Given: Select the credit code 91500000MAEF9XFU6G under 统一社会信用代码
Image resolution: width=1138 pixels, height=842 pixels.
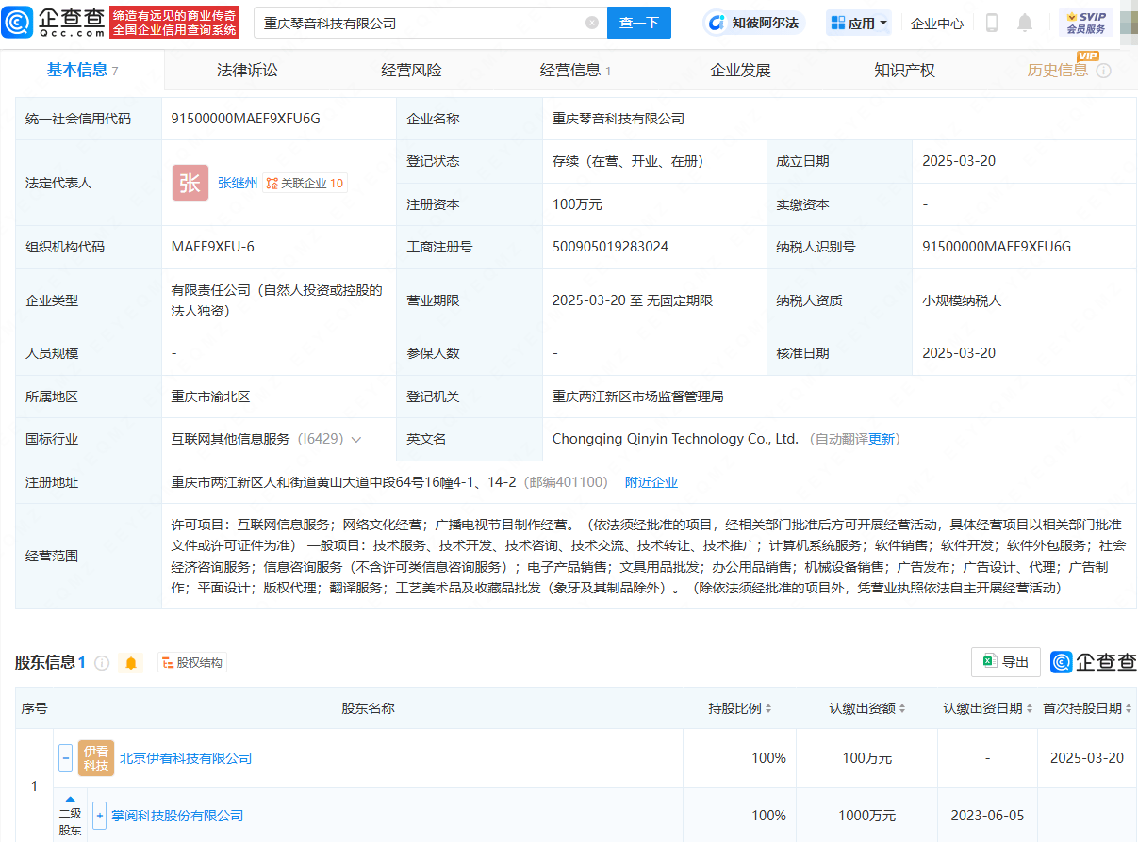Looking at the screenshot, I should point(246,119).
